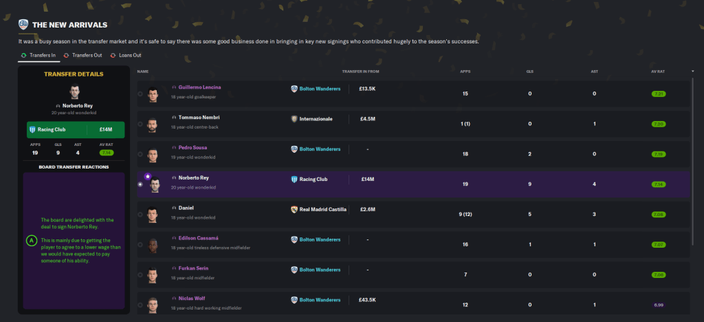Click the board grade A circle icon
The width and height of the screenshot is (704, 322).
click(x=30, y=241)
